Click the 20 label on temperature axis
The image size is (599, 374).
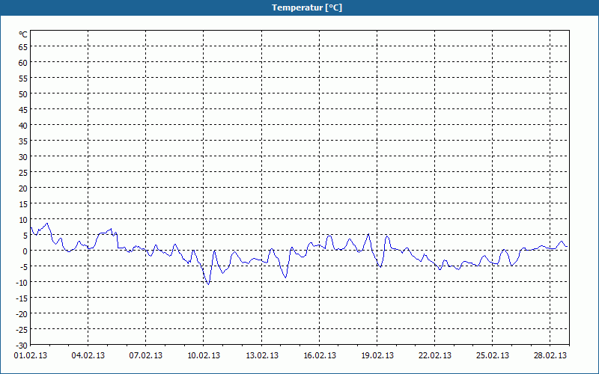point(23,188)
